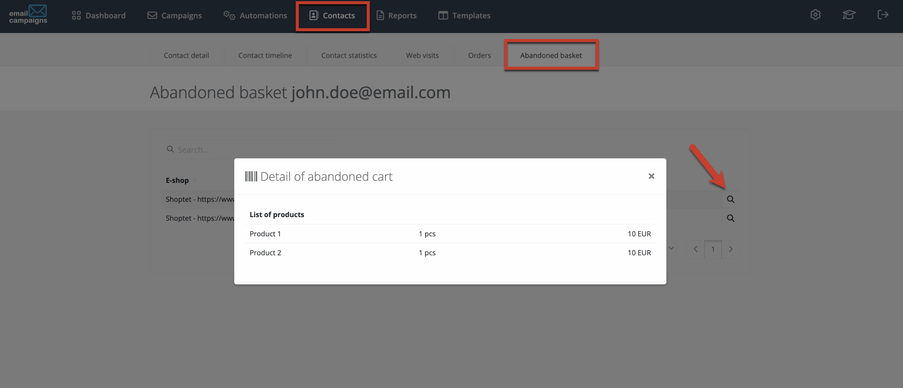Switch to the Orders tab
This screenshot has width=903, height=388.
pos(479,55)
